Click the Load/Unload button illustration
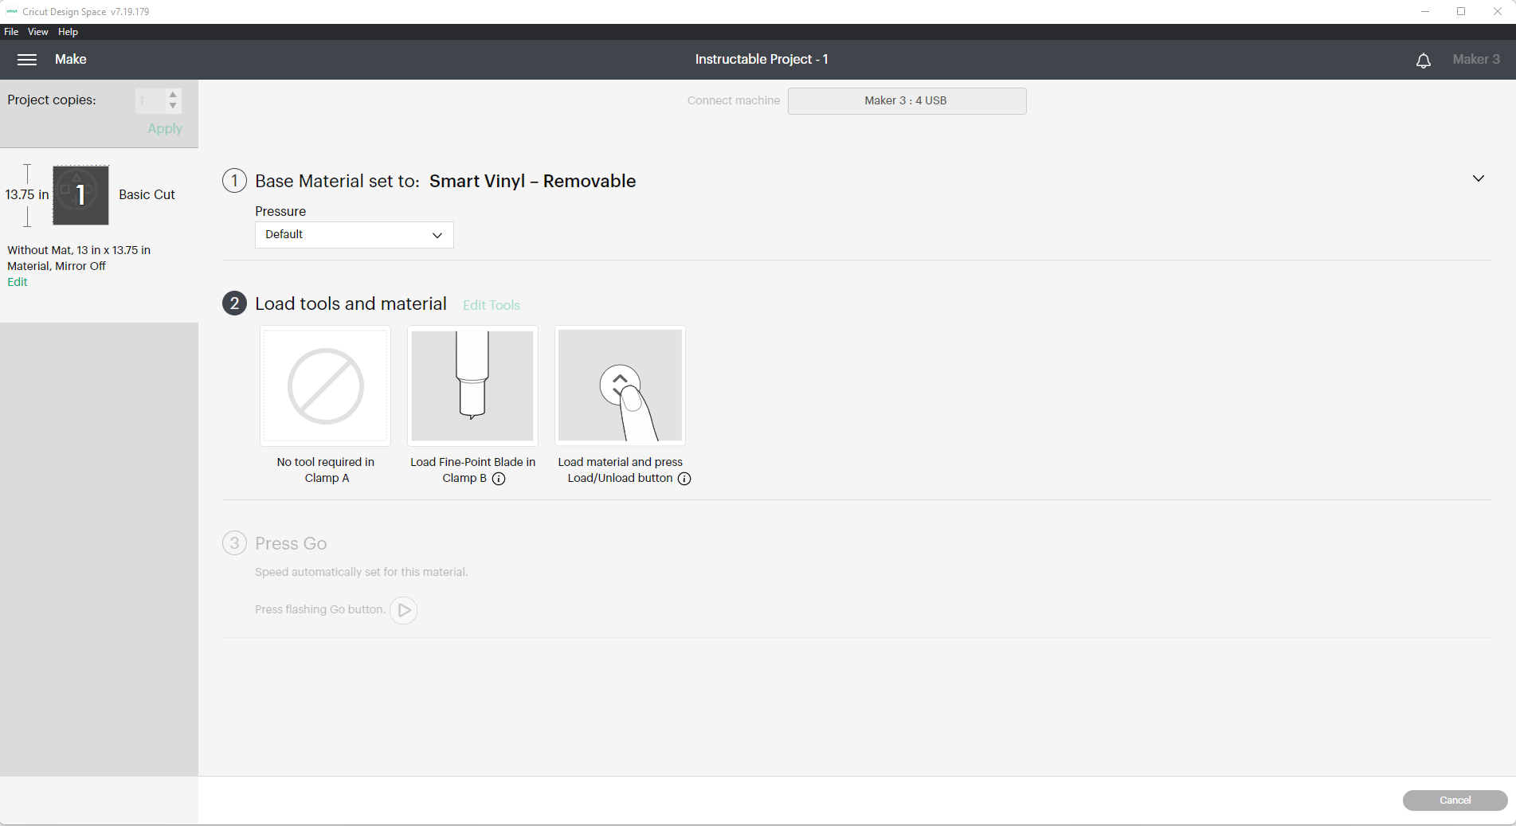Screen dimensions: 1516x826 (620, 386)
